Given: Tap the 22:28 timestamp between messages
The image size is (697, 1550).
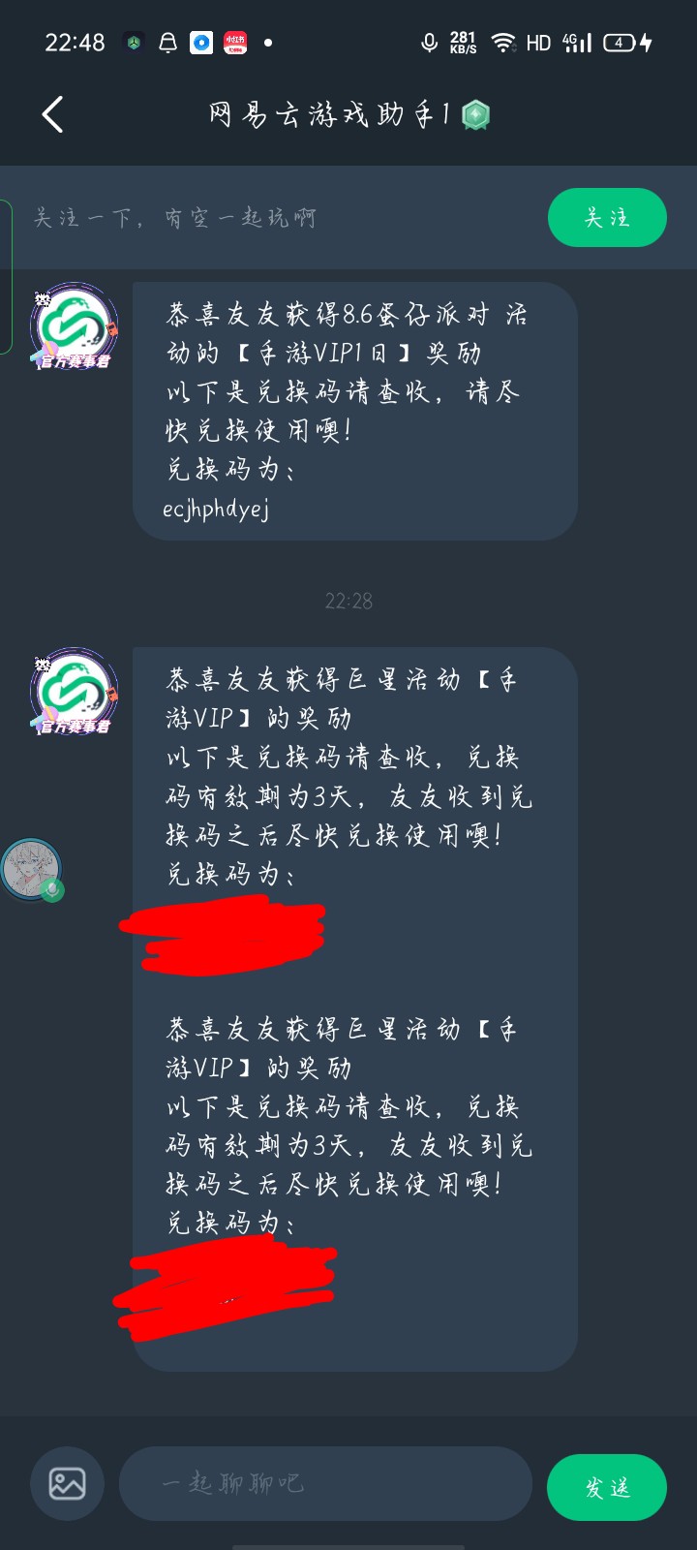Looking at the screenshot, I should pyautogui.click(x=348, y=601).
